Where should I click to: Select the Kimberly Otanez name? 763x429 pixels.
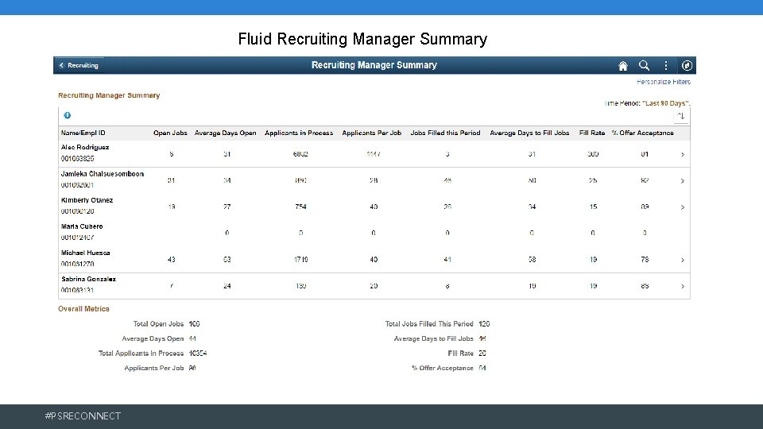(x=87, y=200)
